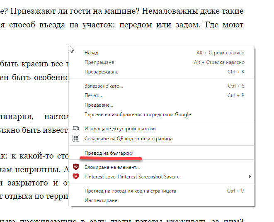This screenshot has height=222, width=274.
Task: Select Търсене на изображения посредством Google
Action: pyautogui.click(x=162, y=115)
